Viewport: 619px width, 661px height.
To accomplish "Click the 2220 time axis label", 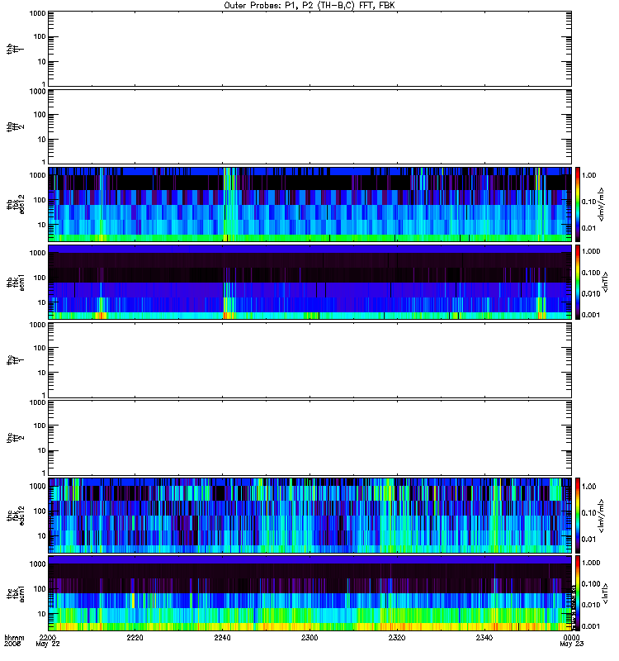I will pyautogui.click(x=135, y=637).
